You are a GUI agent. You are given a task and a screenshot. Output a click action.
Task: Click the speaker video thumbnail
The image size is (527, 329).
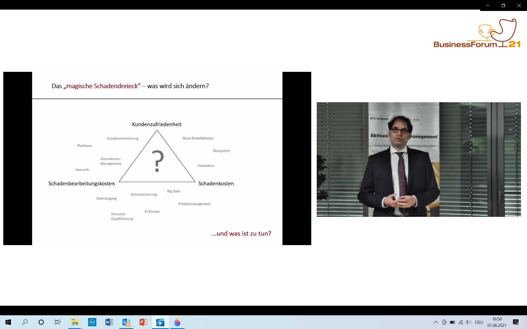419,159
